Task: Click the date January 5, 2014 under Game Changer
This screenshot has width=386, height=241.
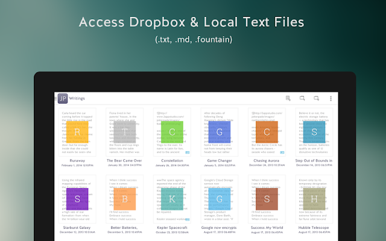Action: pyautogui.click(x=220, y=166)
